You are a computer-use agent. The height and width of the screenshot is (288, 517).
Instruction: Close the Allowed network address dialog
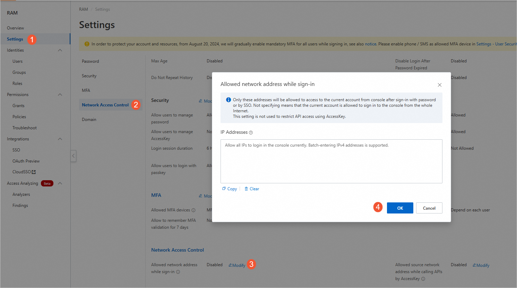439,85
